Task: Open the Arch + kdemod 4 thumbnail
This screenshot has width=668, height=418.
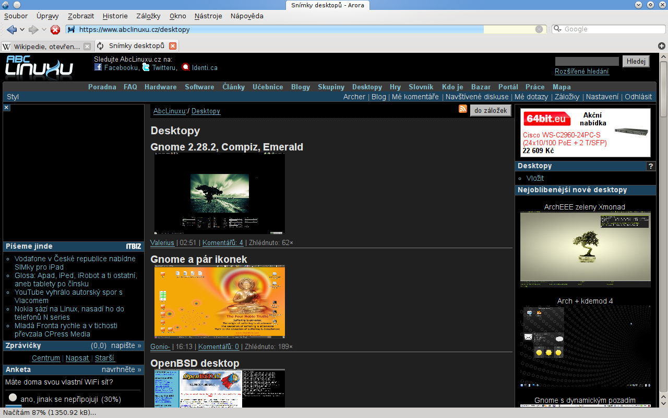Action: pyautogui.click(x=586, y=347)
